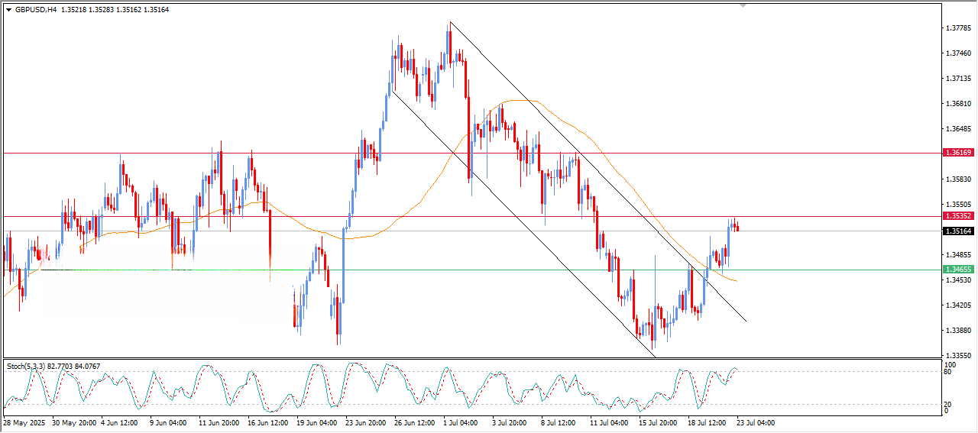Click the 0 level on Stochastic scale
The image size is (978, 433).
point(947,411)
